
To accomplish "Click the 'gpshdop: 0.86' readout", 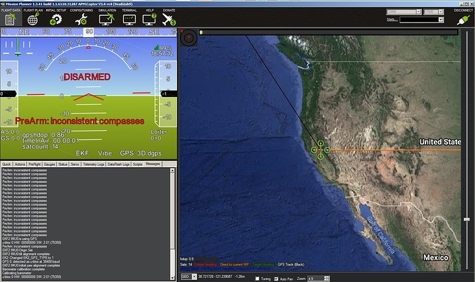I will (x=43, y=135).
